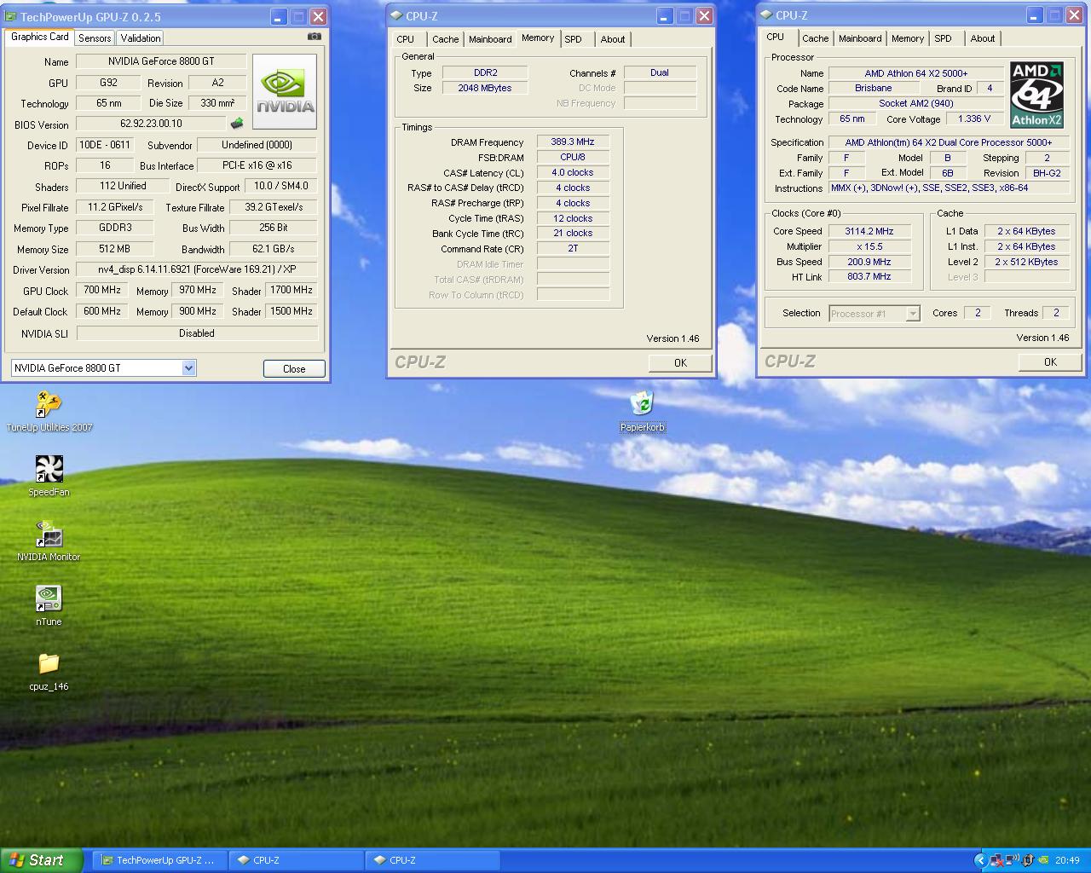The image size is (1091, 873).
Task: Open the Memory tab in the right-hand CPU-Z window
Action: tap(907, 38)
